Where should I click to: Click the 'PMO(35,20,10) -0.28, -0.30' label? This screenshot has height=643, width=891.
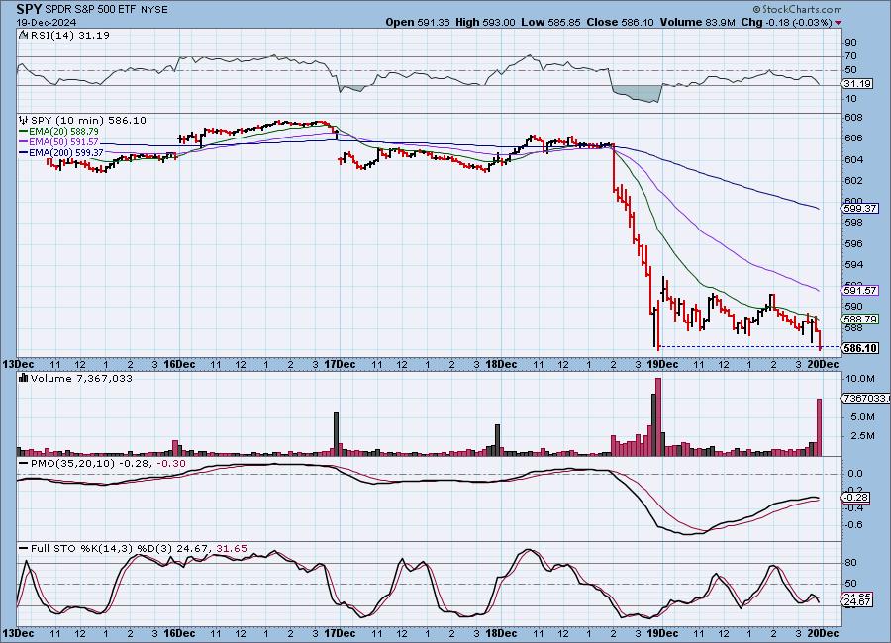(108, 464)
